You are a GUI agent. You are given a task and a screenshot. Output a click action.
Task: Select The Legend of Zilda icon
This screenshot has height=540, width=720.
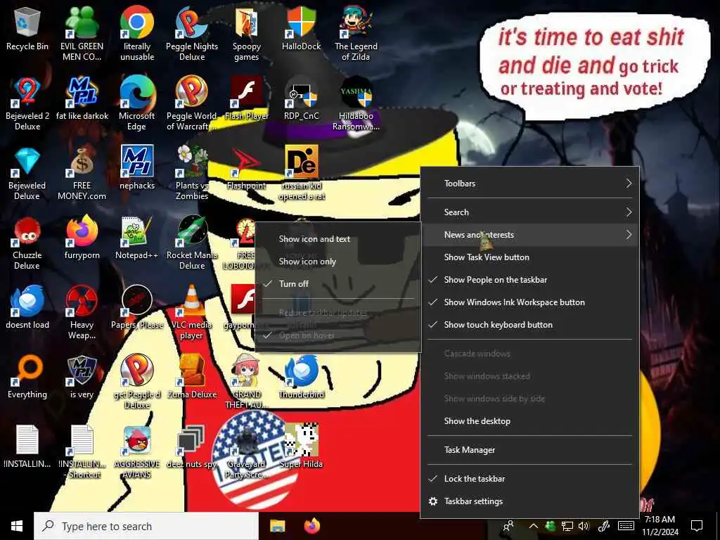(356, 34)
